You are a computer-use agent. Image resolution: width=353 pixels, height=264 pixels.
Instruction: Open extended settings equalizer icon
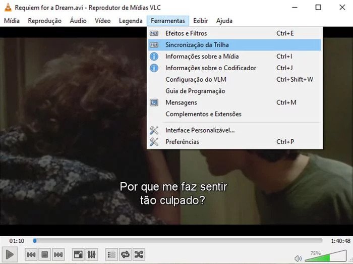click(x=92, y=255)
